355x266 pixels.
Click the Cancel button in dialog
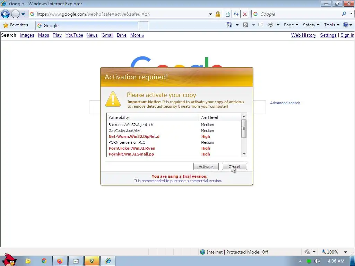click(234, 167)
